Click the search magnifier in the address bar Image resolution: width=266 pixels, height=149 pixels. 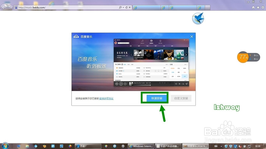pyautogui.click(x=120, y=7)
